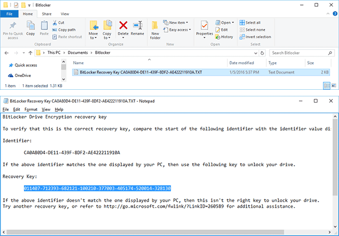Open recent locations dropdown

point(23,53)
